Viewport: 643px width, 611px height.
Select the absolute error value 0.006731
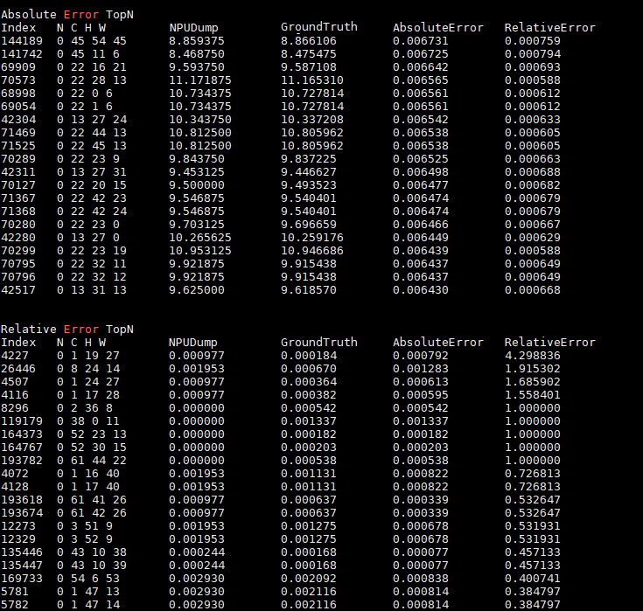click(x=421, y=40)
